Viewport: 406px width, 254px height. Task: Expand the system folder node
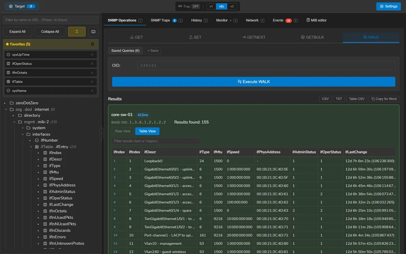(x=23, y=128)
